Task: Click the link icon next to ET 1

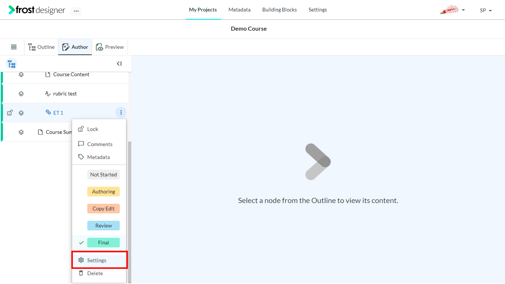Action: click(48, 112)
